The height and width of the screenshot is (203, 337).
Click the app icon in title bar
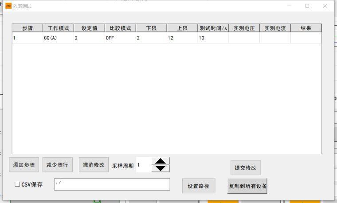tap(8, 6)
